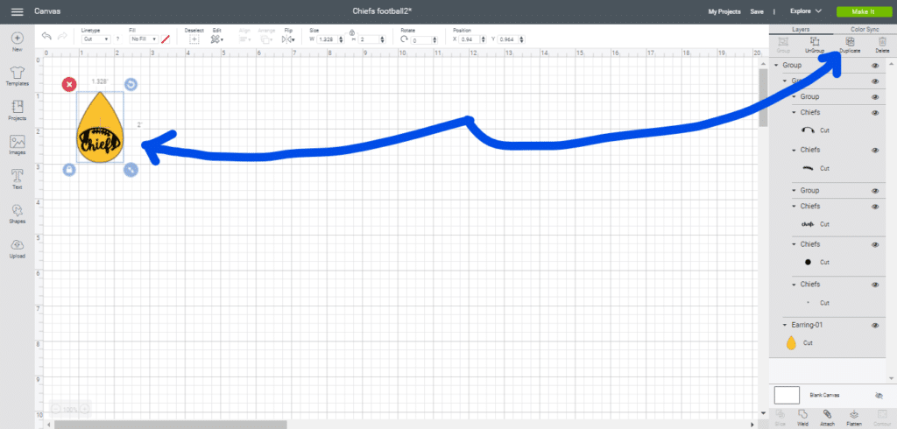The height and width of the screenshot is (429, 897).
Task: Switch to the Color Sync tab
Action: coord(865,30)
